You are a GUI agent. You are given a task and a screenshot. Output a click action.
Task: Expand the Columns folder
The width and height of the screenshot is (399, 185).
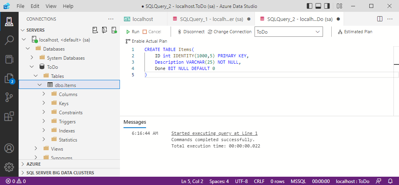tap(44, 94)
